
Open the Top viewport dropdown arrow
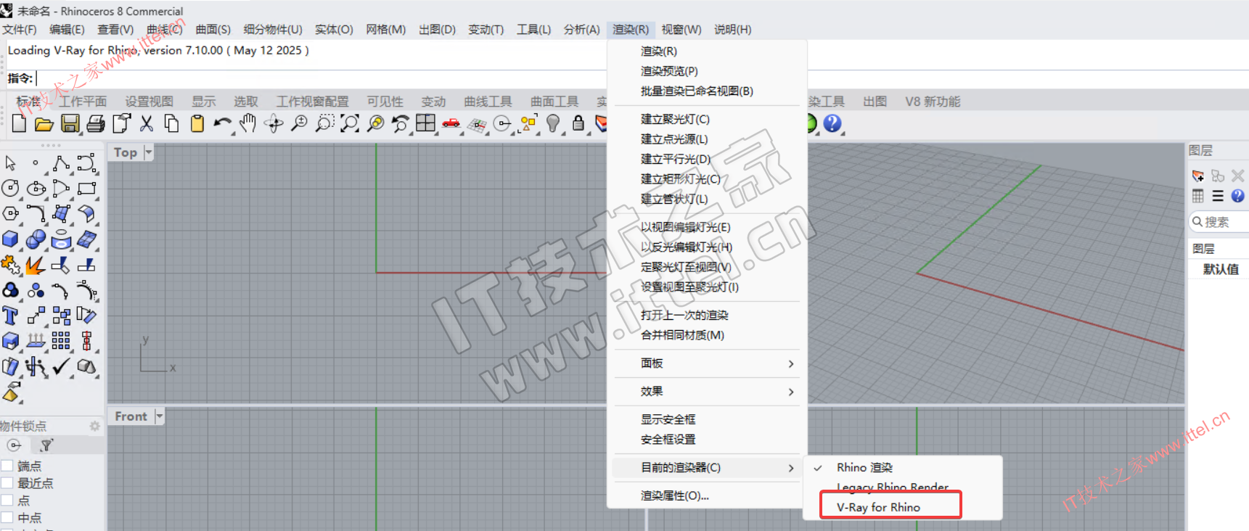point(149,152)
